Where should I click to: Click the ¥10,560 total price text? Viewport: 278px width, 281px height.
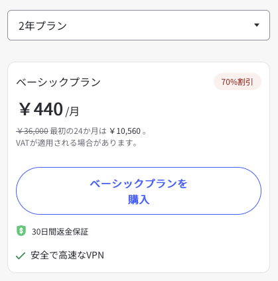pyautogui.click(x=125, y=131)
